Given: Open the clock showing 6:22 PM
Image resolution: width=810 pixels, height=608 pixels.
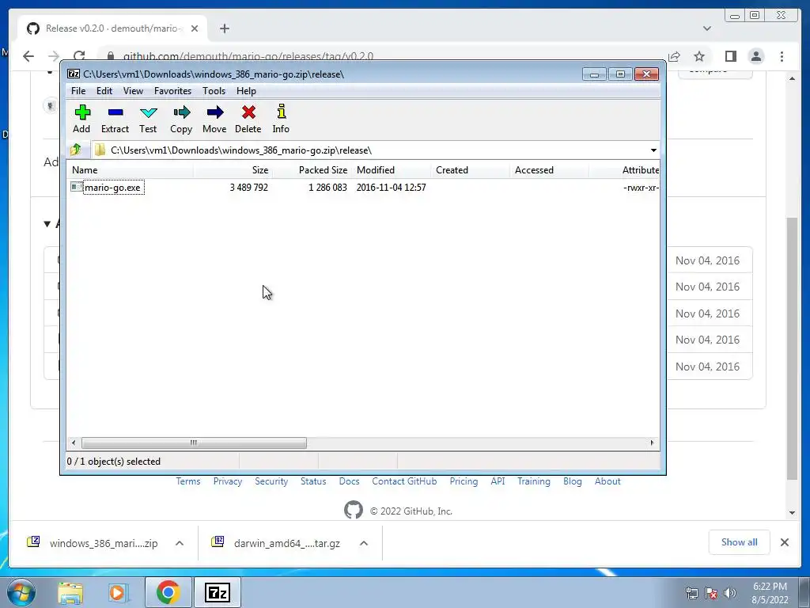Looking at the screenshot, I should pyautogui.click(x=770, y=593).
